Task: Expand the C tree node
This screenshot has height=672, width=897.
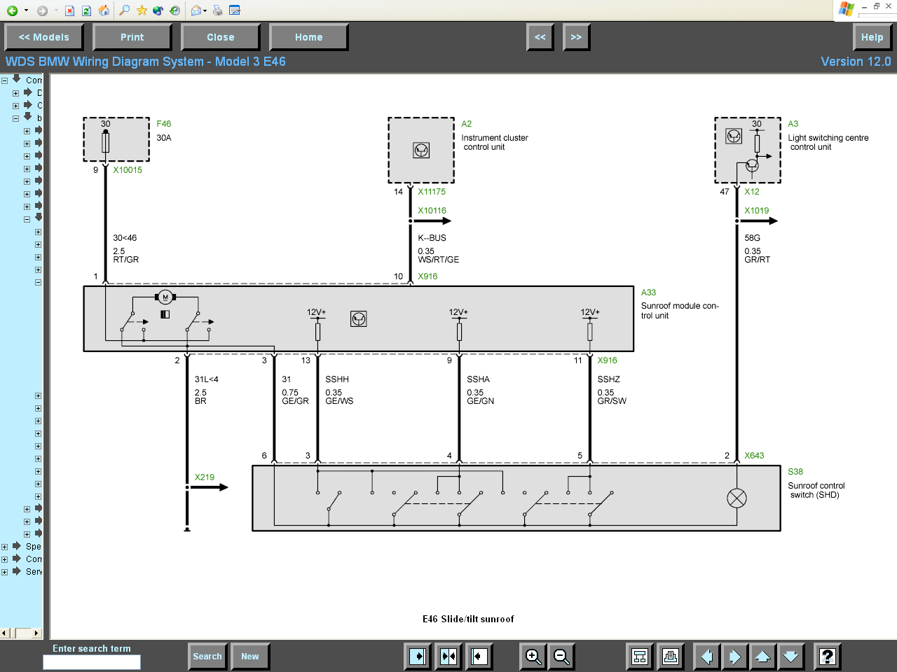Action: pos(15,106)
